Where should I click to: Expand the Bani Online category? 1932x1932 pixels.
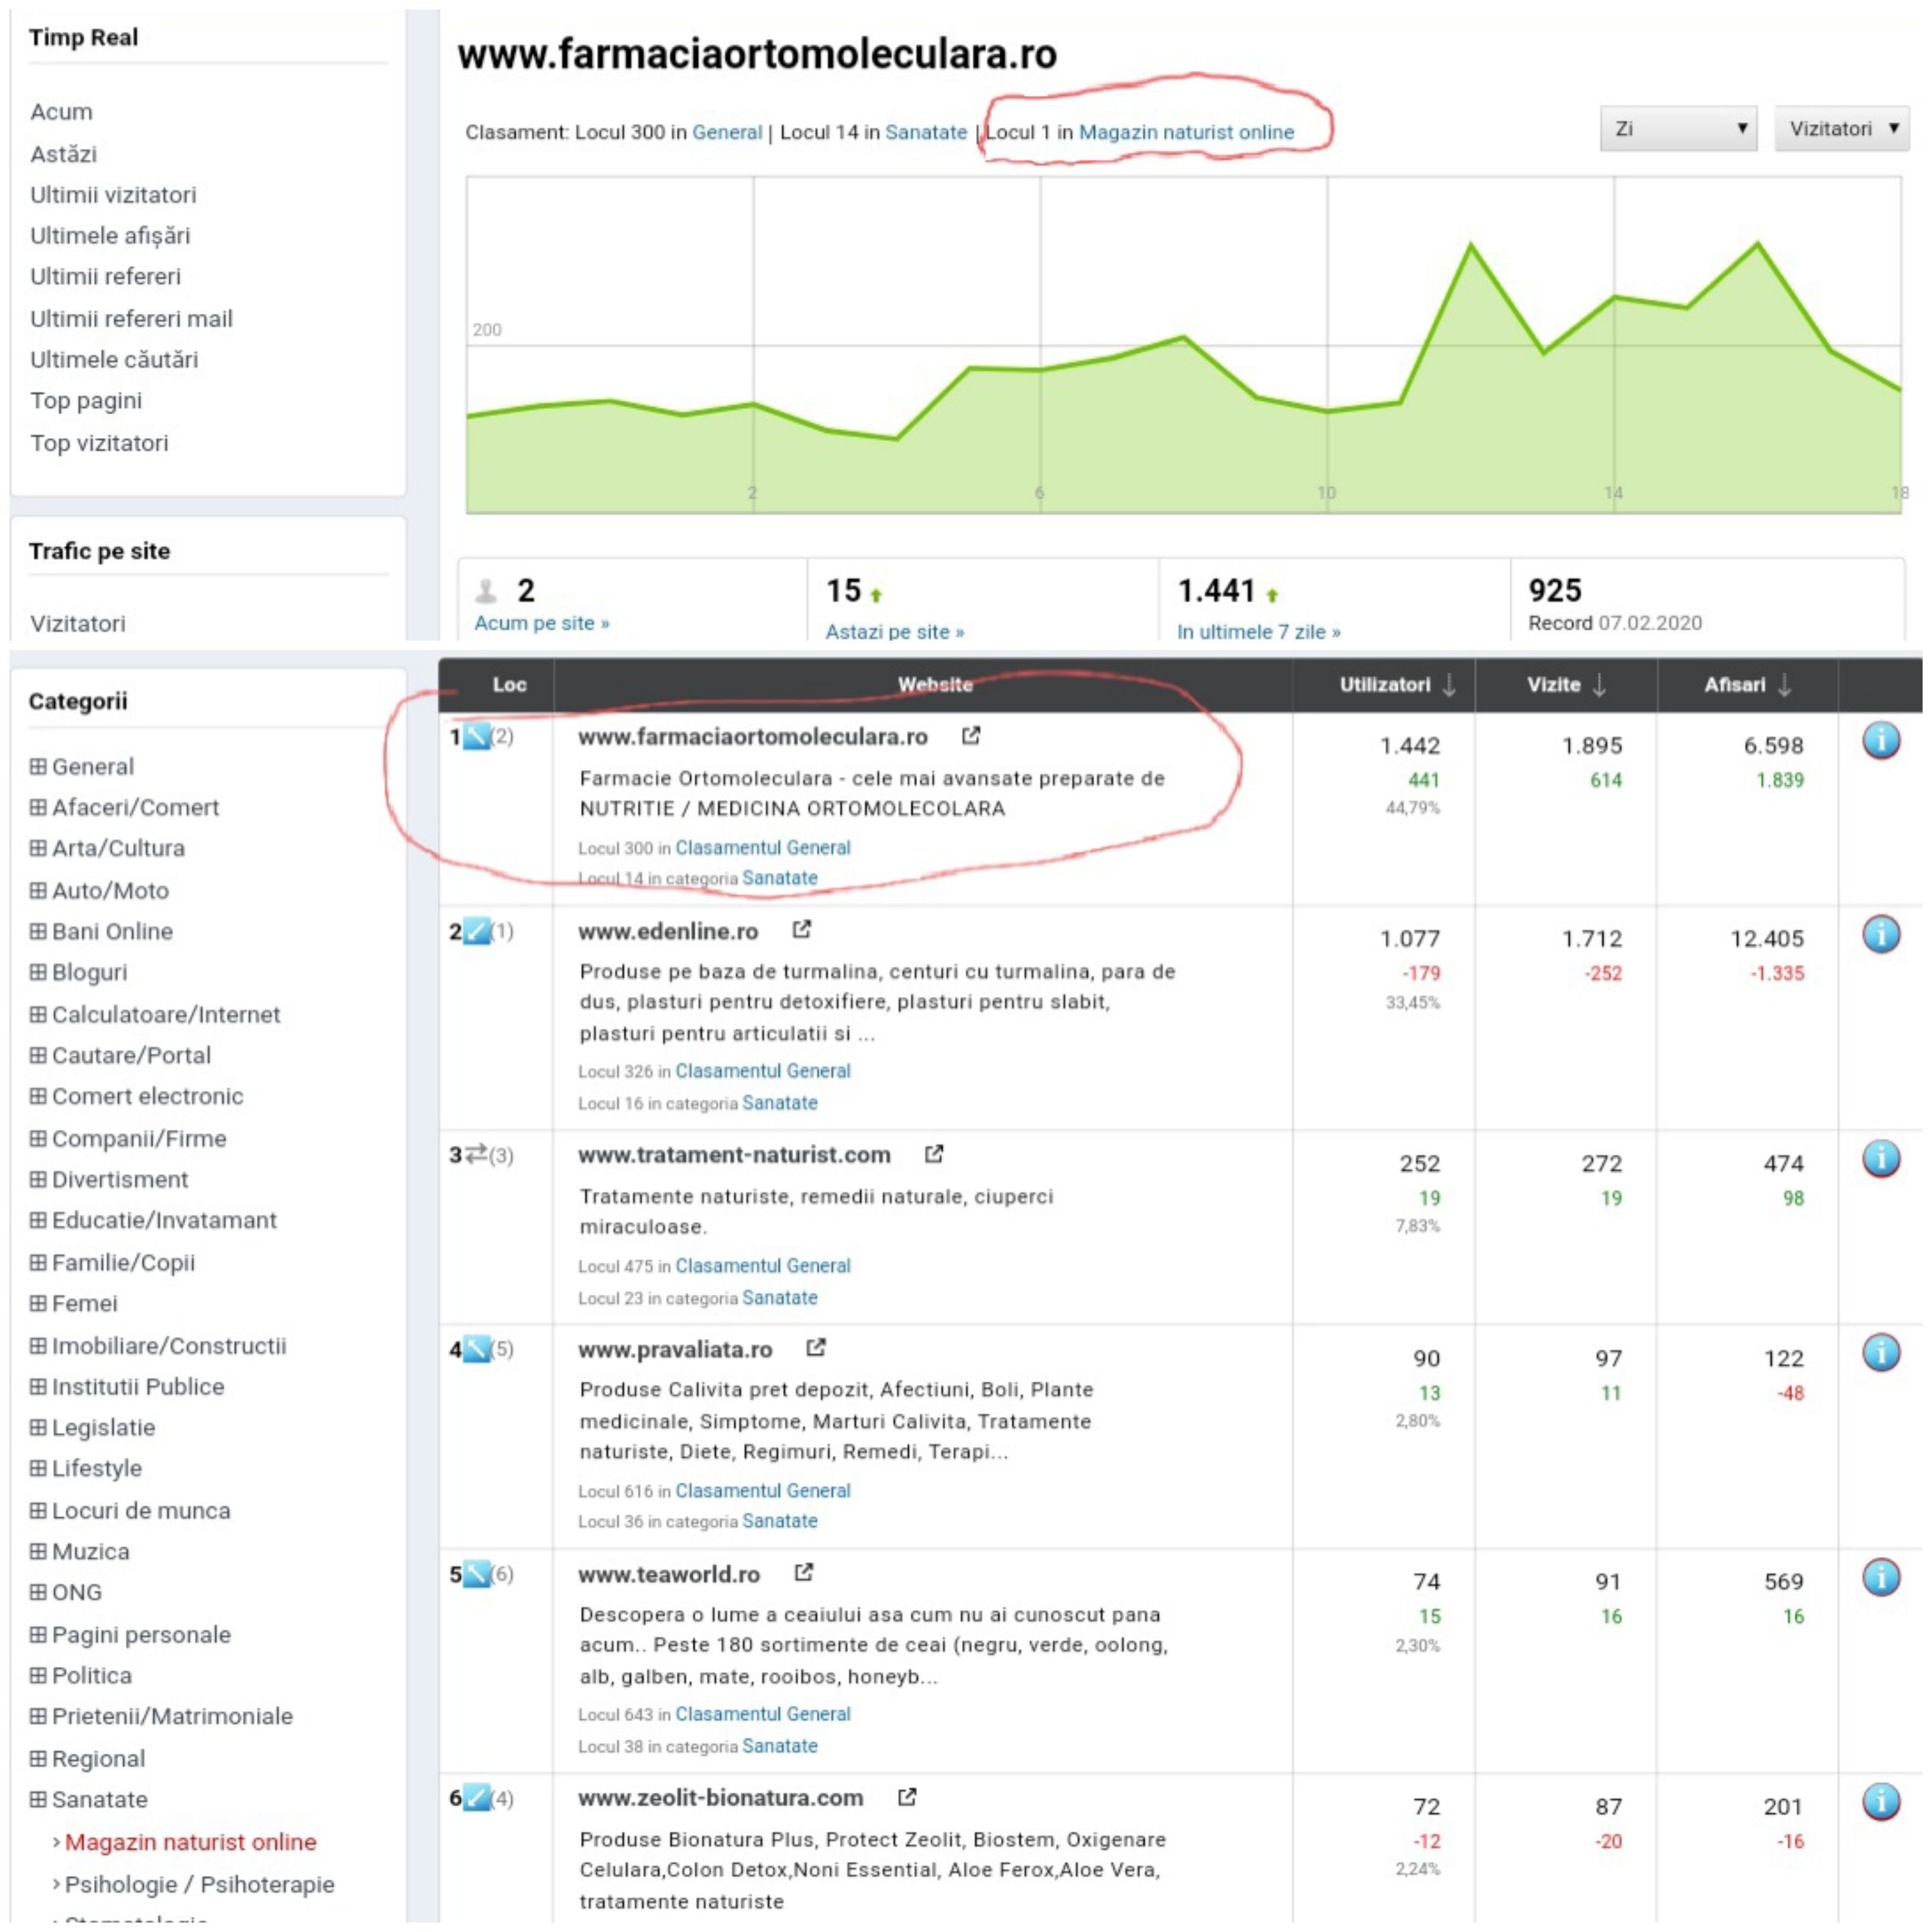pyautogui.click(x=38, y=931)
